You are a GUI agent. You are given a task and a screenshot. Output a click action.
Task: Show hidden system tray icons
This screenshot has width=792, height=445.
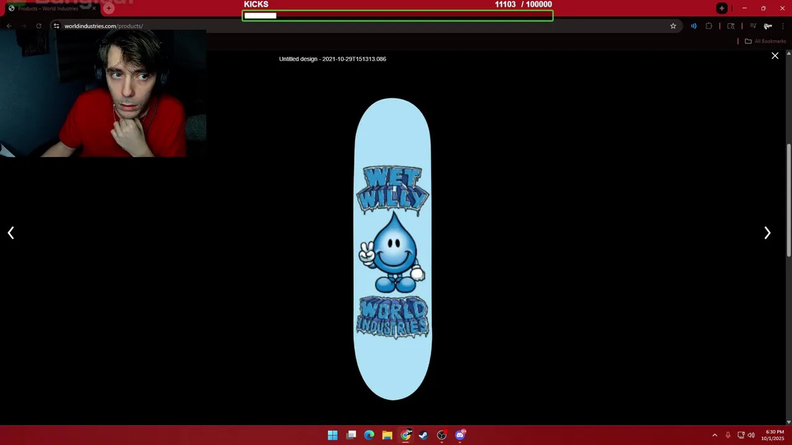(x=715, y=435)
